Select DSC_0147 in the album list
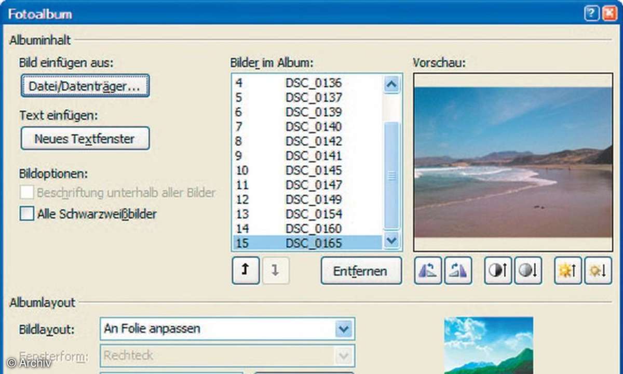The width and height of the screenshot is (623, 374). pos(308,184)
